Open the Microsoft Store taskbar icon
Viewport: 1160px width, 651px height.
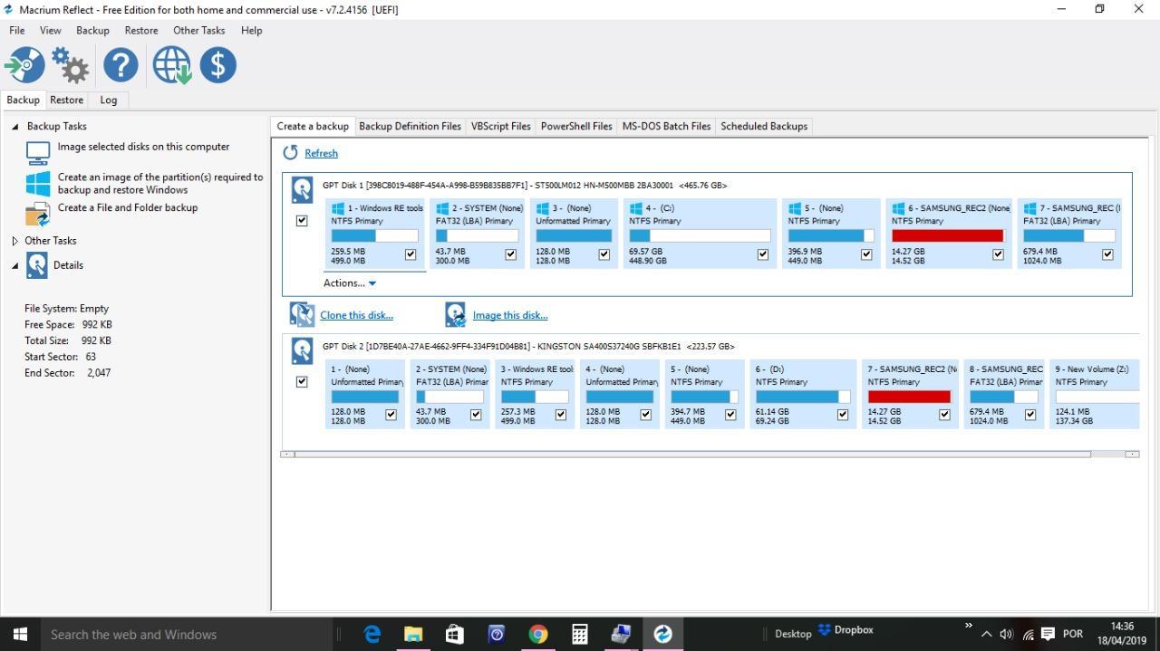[x=455, y=634]
